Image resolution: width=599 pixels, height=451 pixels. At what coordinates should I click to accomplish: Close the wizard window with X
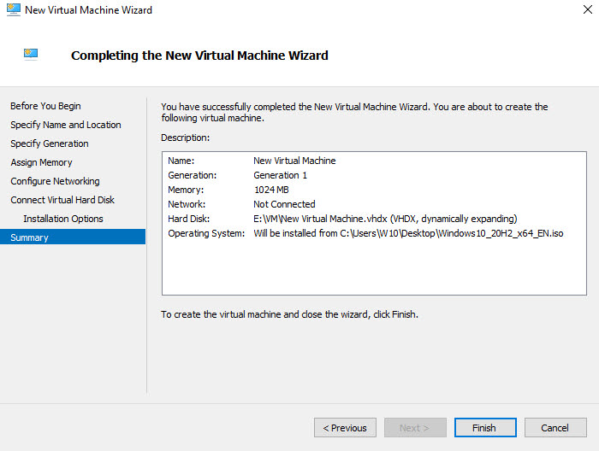[x=588, y=9]
